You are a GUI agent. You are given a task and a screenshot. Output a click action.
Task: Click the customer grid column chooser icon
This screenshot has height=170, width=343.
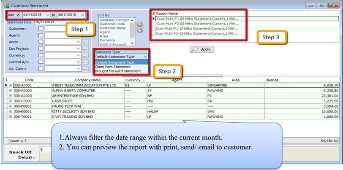[6, 80]
